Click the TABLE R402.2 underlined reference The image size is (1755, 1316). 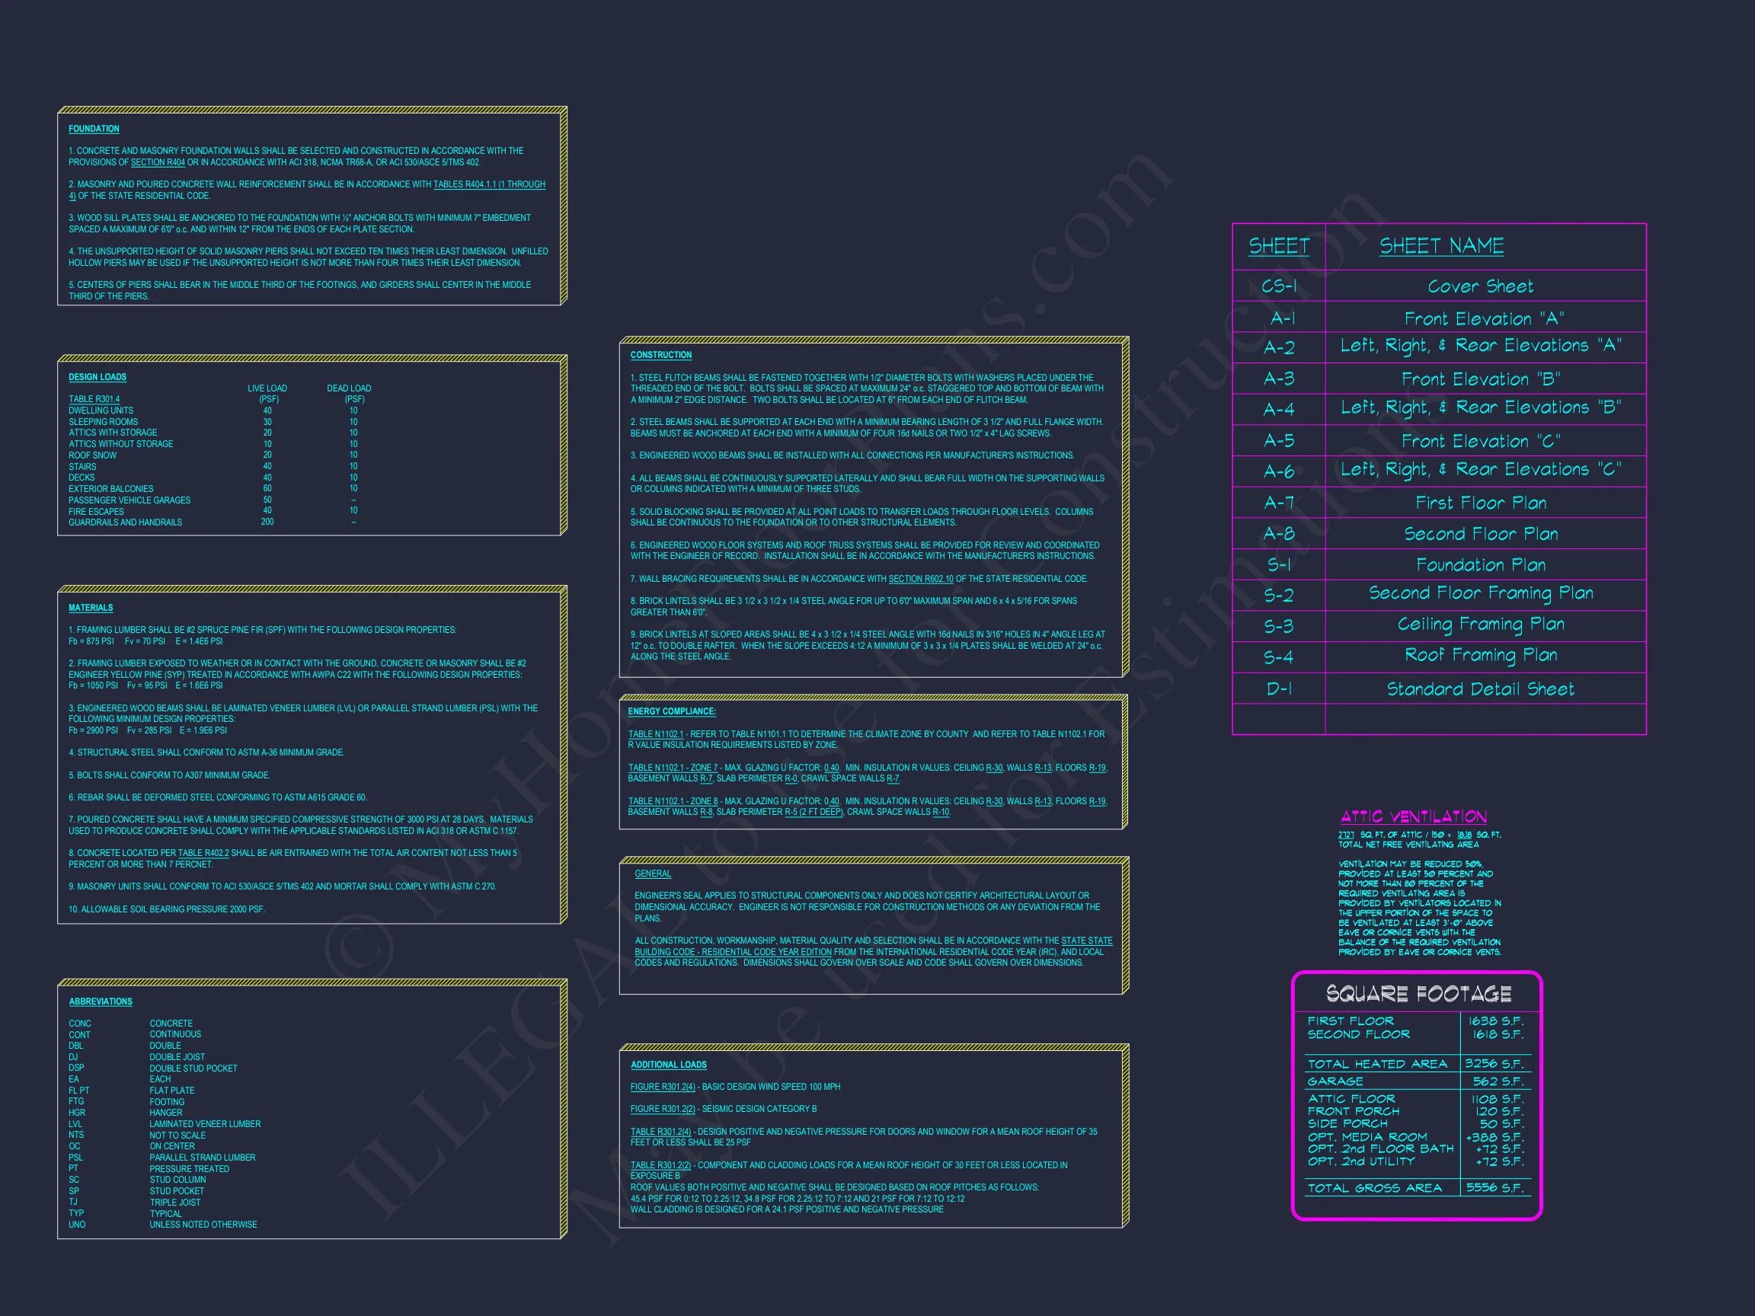click(x=203, y=853)
